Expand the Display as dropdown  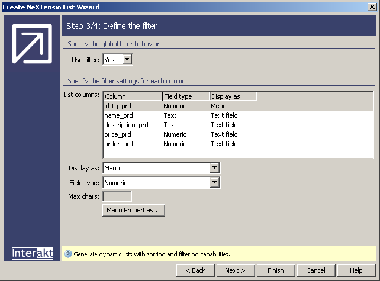tap(214, 168)
